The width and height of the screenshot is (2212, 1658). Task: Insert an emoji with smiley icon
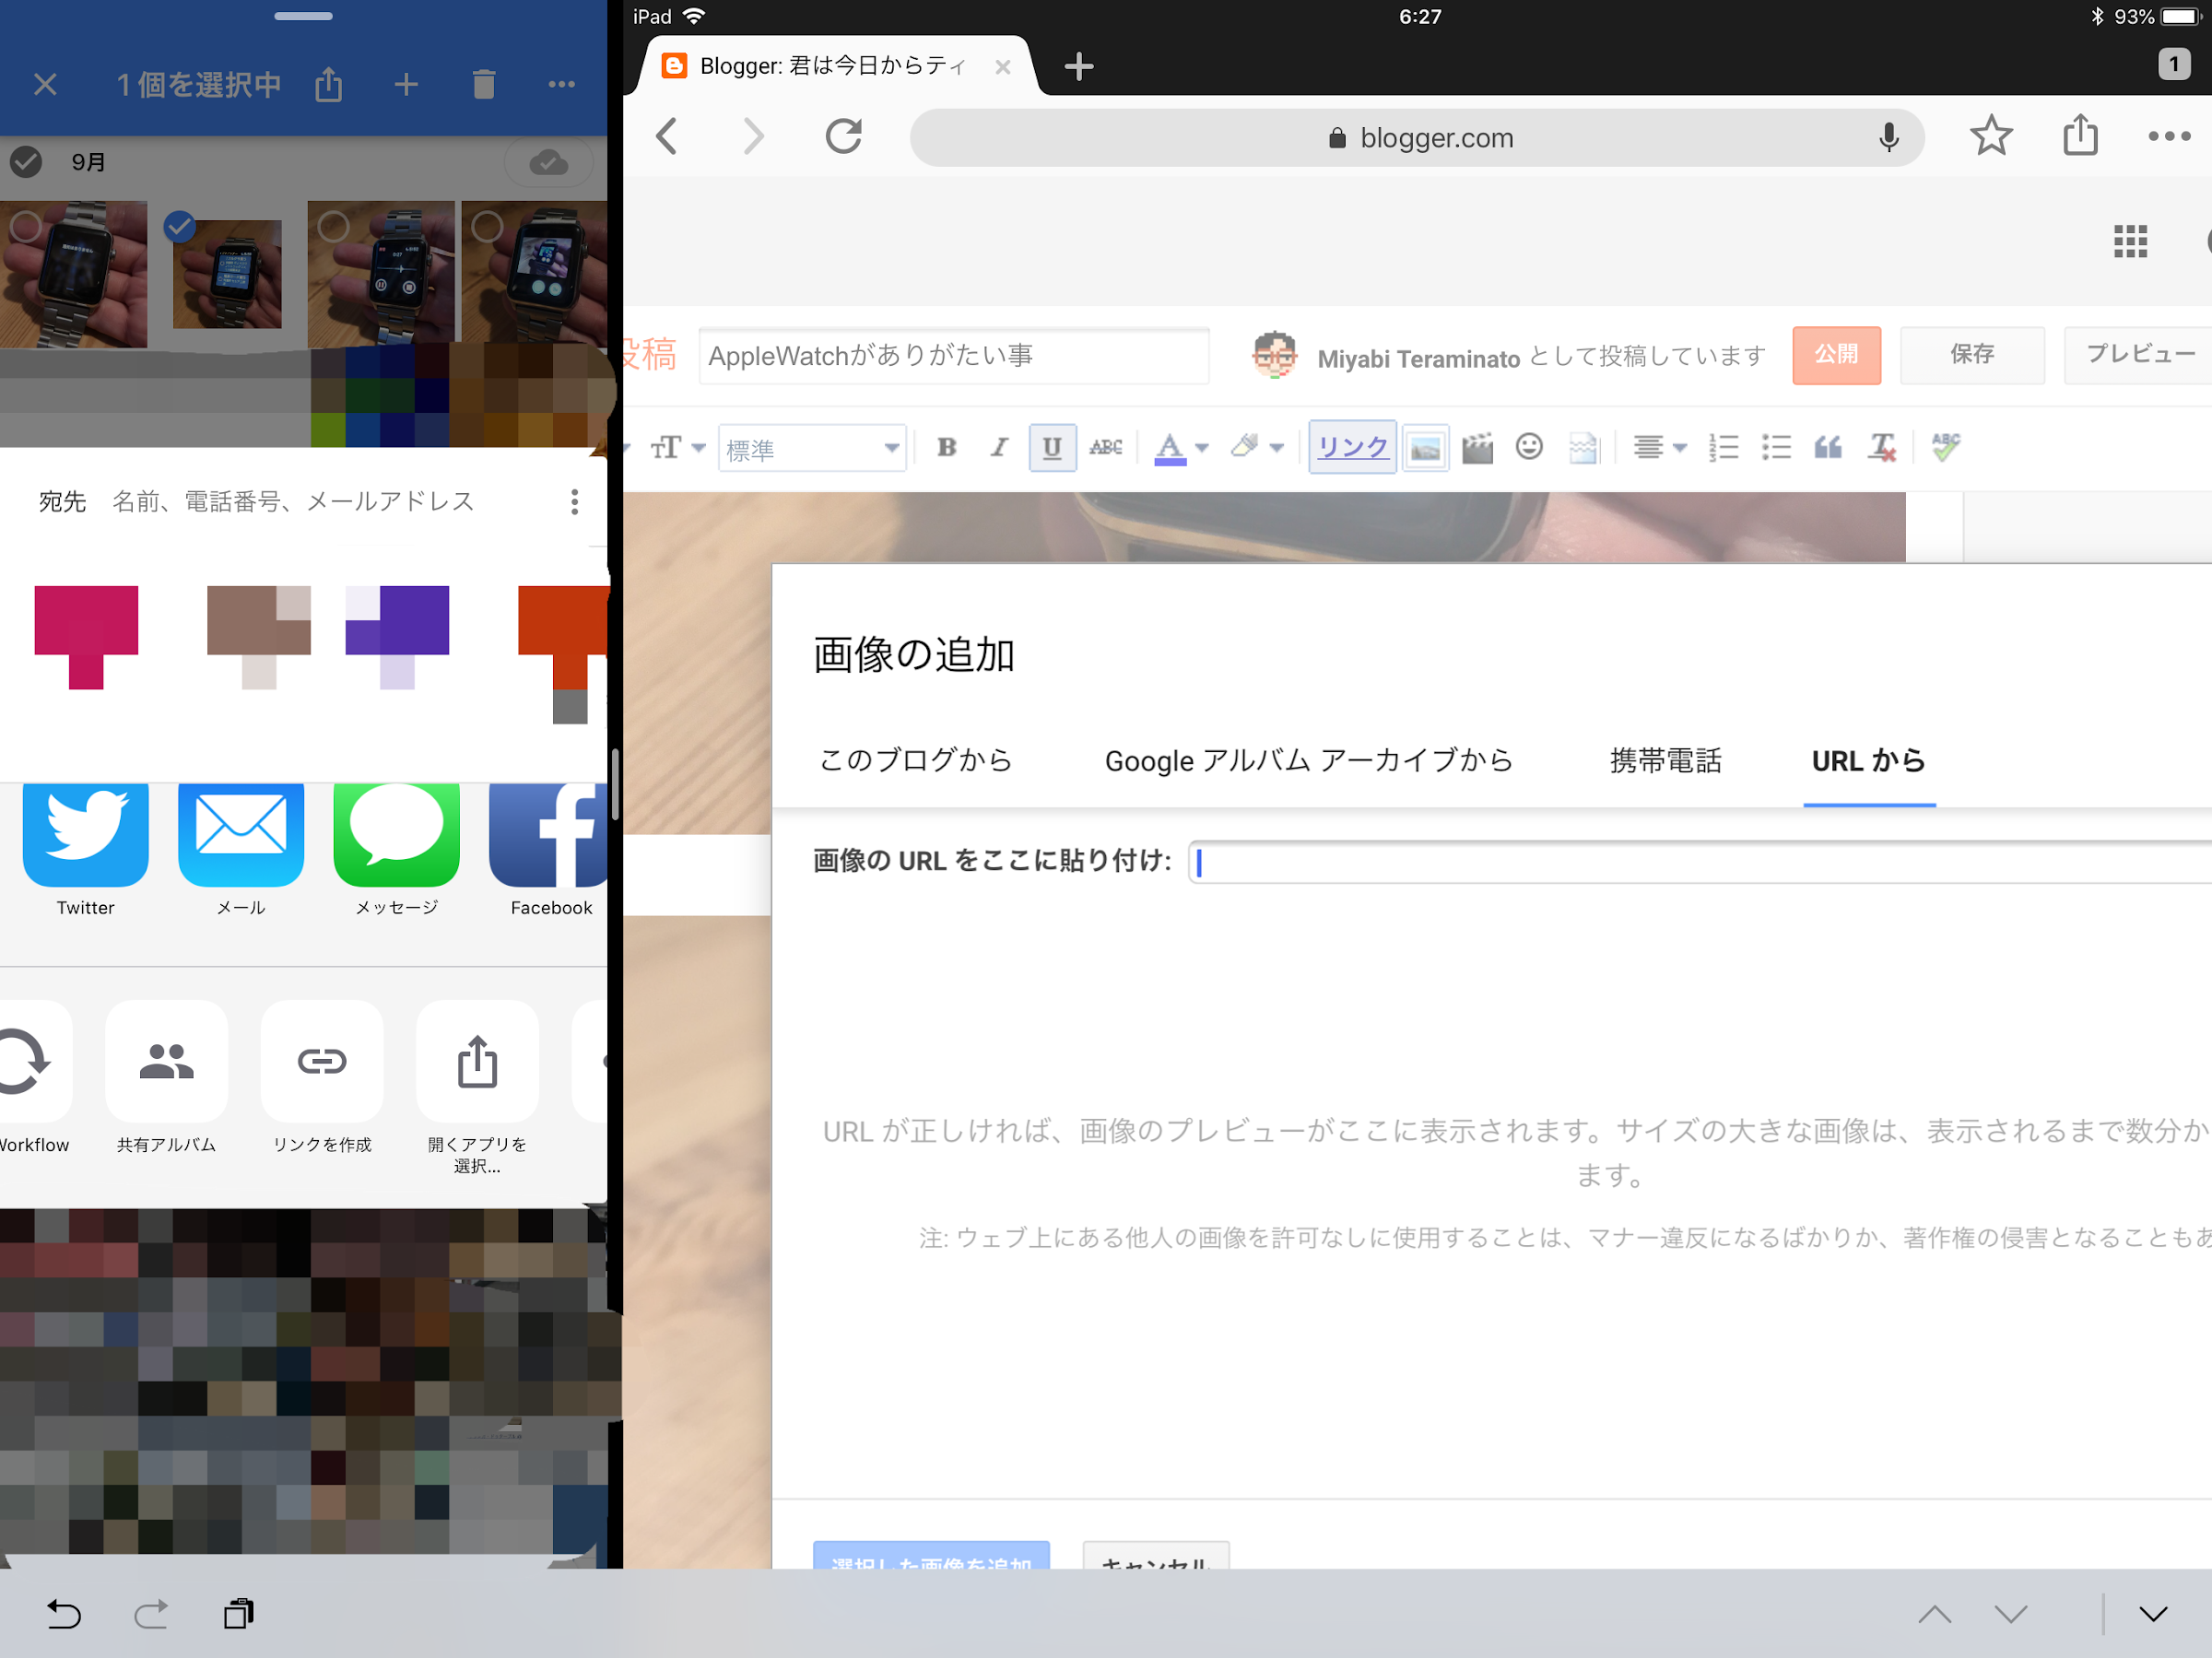1529,446
